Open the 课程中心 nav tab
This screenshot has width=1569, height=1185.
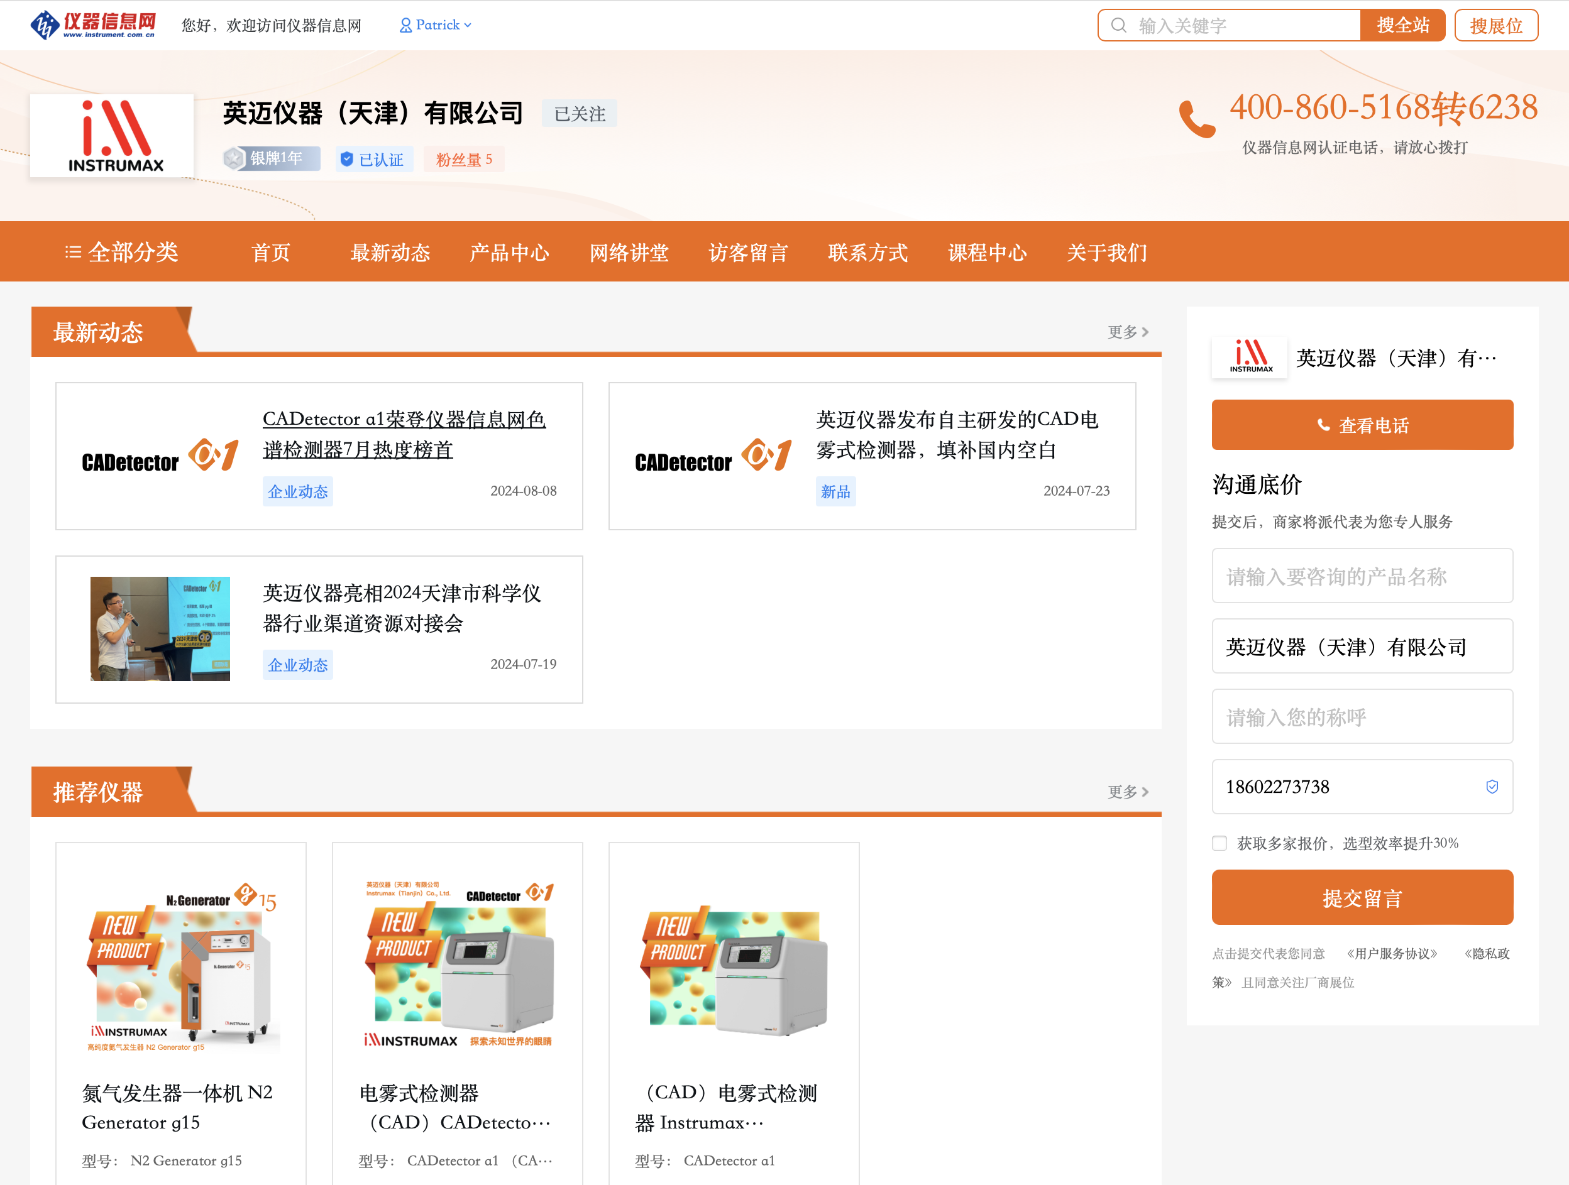coord(988,253)
